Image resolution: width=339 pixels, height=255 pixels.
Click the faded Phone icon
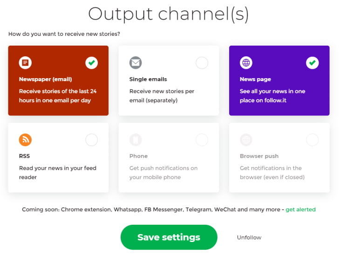click(x=136, y=140)
